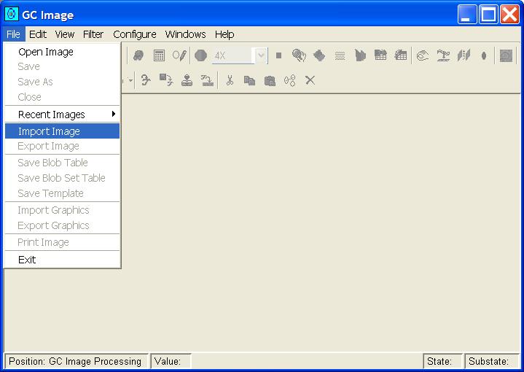The image size is (524, 372).
Task: Open the 4X zoom level dropdown
Action: [x=260, y=55]
